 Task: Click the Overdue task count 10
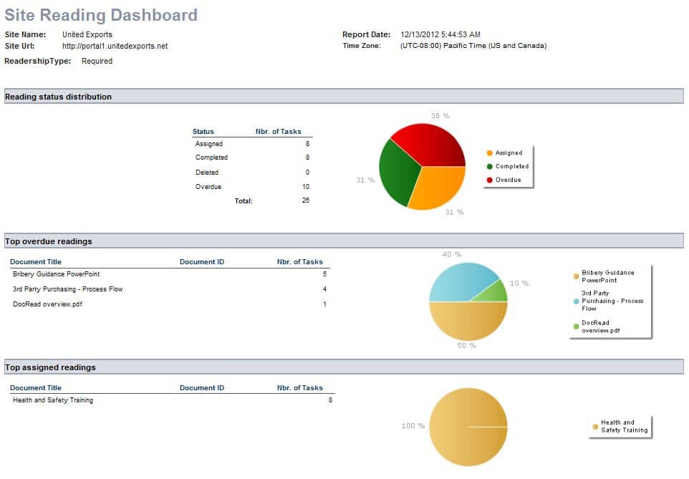click(306, 187)
